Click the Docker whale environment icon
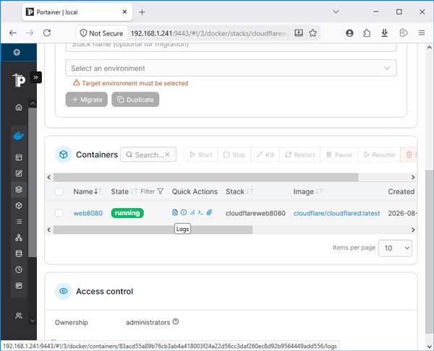The height and width of the screenshot is (351, 434). [x=19, y=136]
